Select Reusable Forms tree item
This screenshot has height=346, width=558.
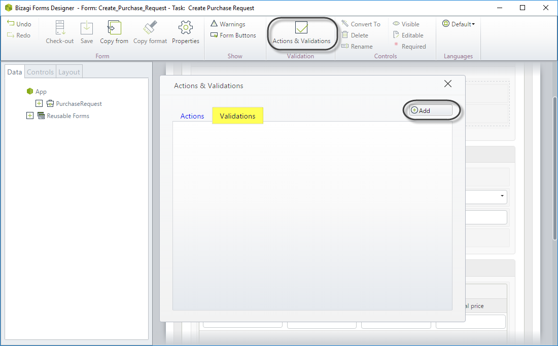[68, 116]
